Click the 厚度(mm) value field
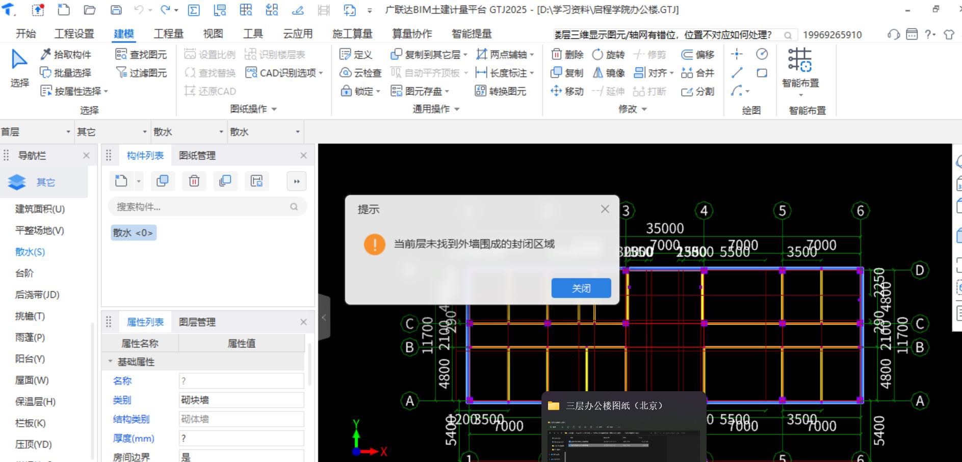 pyautogui.click(x=242, y=438)
